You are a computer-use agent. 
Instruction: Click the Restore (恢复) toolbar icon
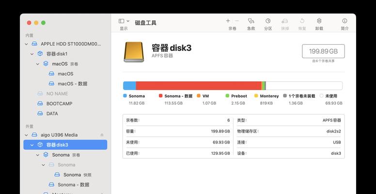tap(302, 21)
